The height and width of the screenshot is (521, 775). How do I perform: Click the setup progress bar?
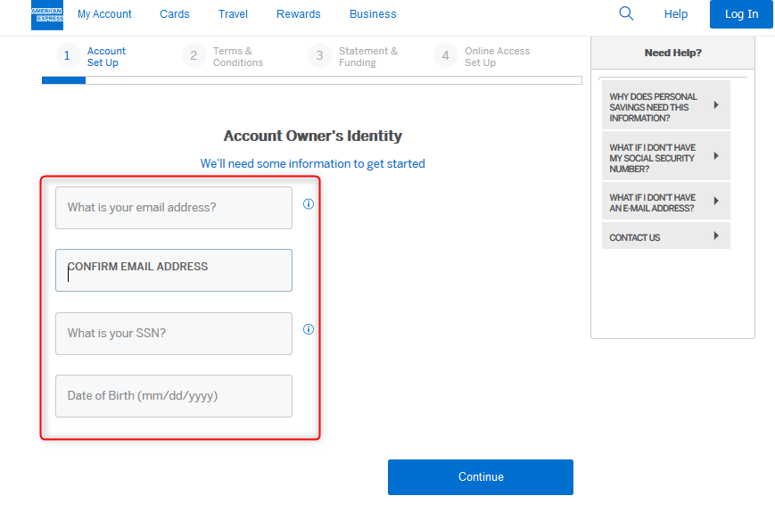point(312,80)
